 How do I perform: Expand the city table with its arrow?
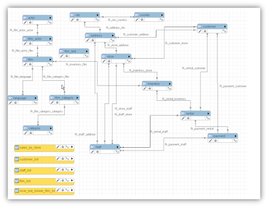click(98, 15)
